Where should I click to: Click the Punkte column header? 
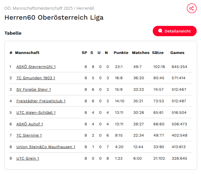point(121,53)
